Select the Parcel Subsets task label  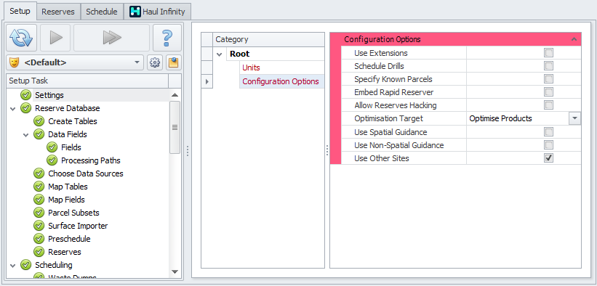pos(75,213)
